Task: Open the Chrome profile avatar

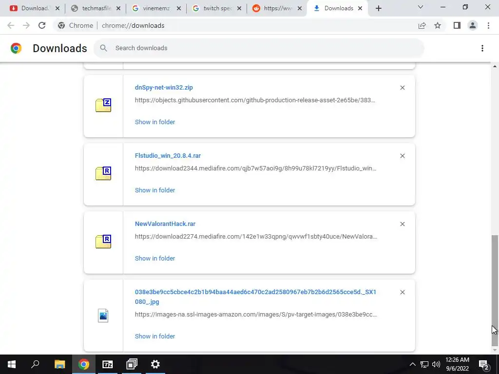Action: (473, 25)
